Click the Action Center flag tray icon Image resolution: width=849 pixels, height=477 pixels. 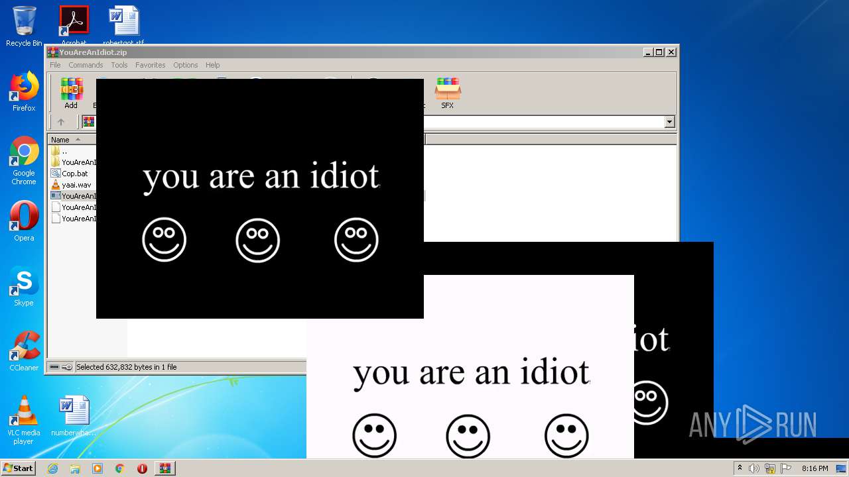click(786, 468)
